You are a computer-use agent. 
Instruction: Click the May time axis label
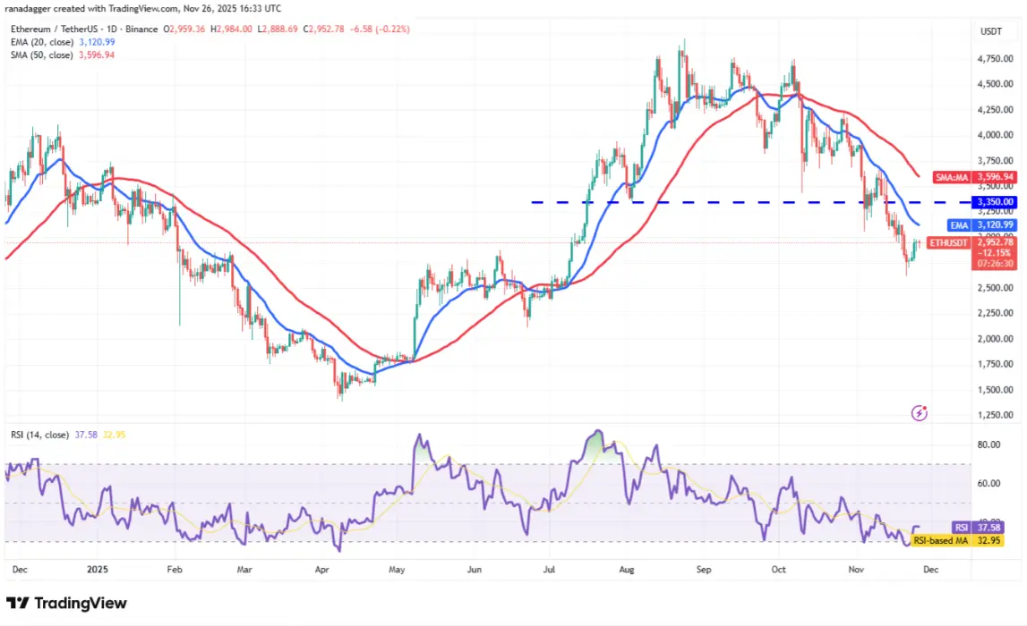[x=397, y=570]
